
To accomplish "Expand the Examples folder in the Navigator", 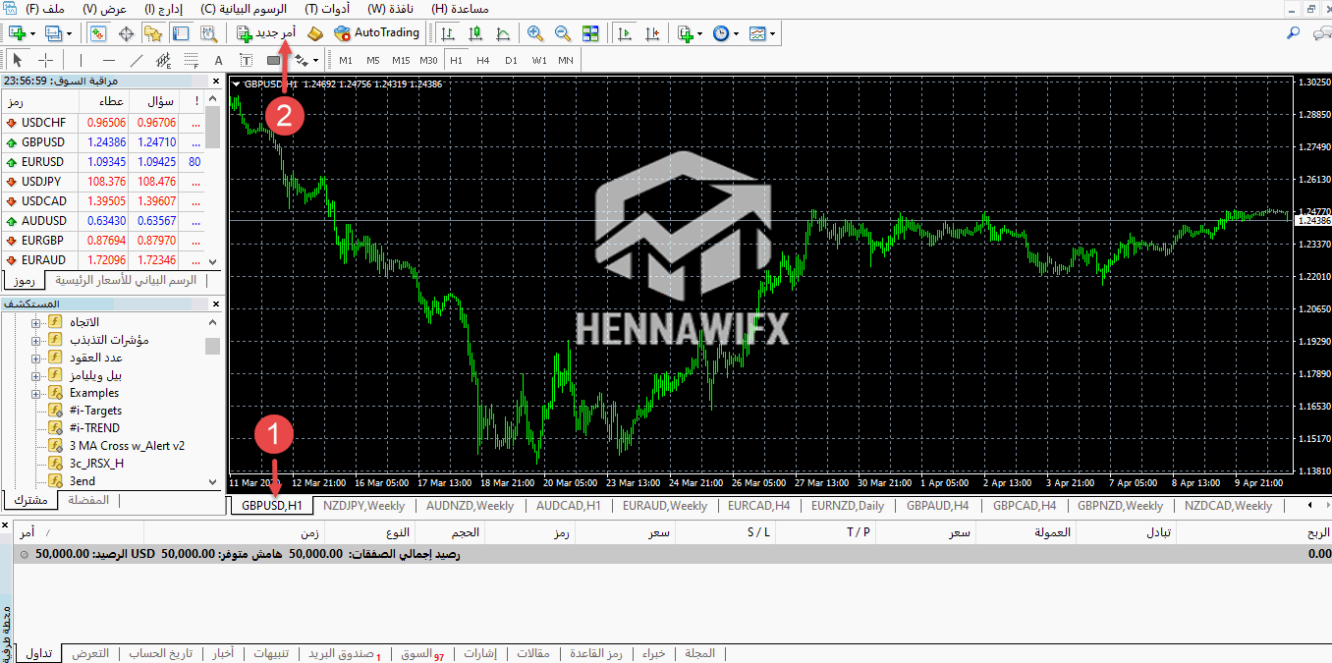I will coord(36,393).
